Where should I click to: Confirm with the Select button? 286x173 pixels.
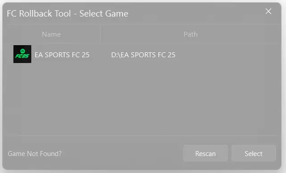coord(253,153)
